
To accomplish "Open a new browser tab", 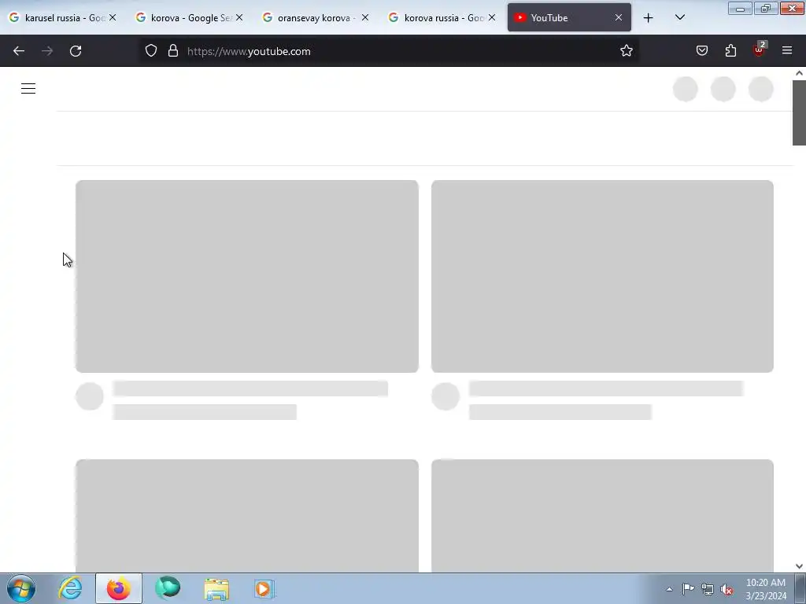I will (x=649, y=18).
